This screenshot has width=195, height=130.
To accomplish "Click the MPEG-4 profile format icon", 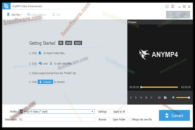I will click(21, 112).
